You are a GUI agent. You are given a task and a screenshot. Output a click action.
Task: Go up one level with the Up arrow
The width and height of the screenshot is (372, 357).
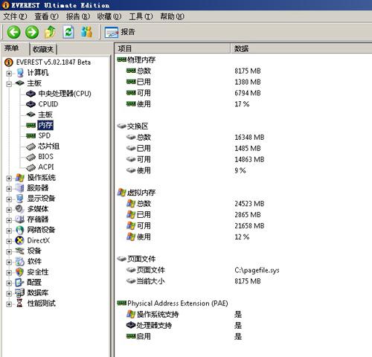click(x=51, y=32)
